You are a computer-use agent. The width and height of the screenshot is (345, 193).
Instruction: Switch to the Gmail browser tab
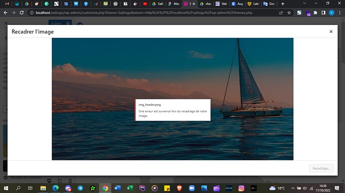pyautogui.click(x=7, y=3)
